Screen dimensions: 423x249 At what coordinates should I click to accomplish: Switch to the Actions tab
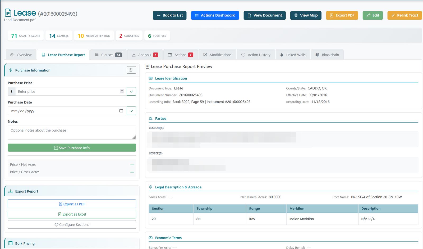(x=181, y=55)
